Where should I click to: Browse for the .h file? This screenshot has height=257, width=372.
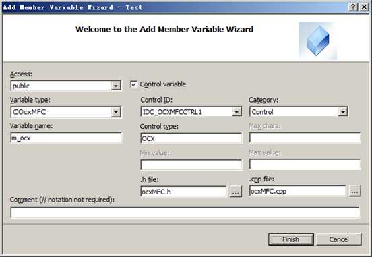pyautogui.click(x=236, y=192)
